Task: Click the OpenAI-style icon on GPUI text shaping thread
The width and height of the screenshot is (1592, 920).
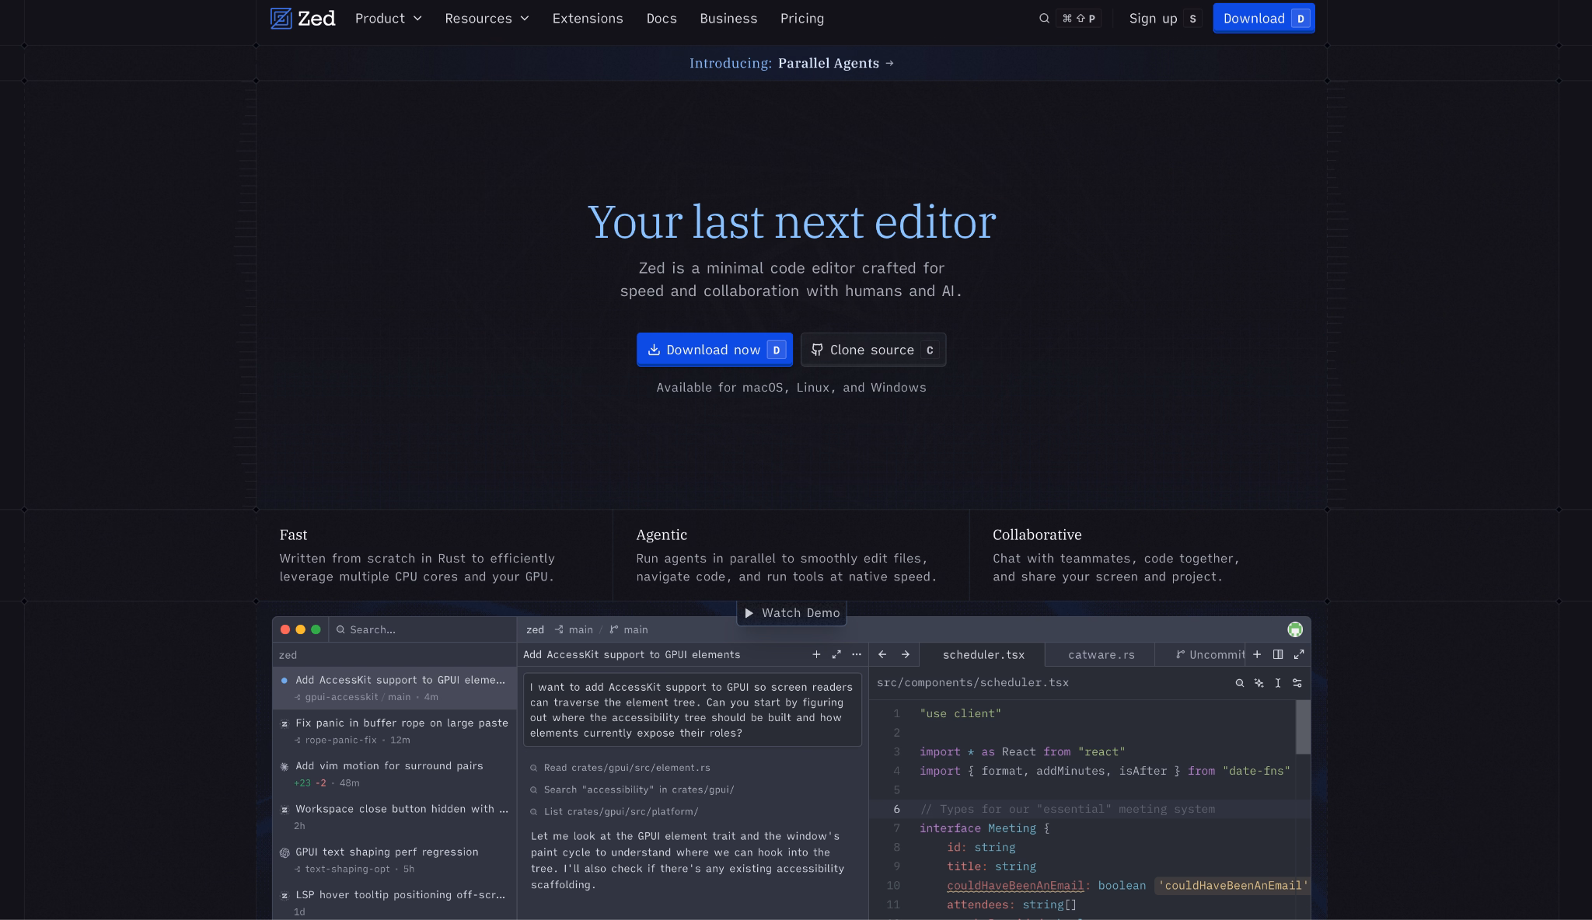Action: tap(285, 852)
